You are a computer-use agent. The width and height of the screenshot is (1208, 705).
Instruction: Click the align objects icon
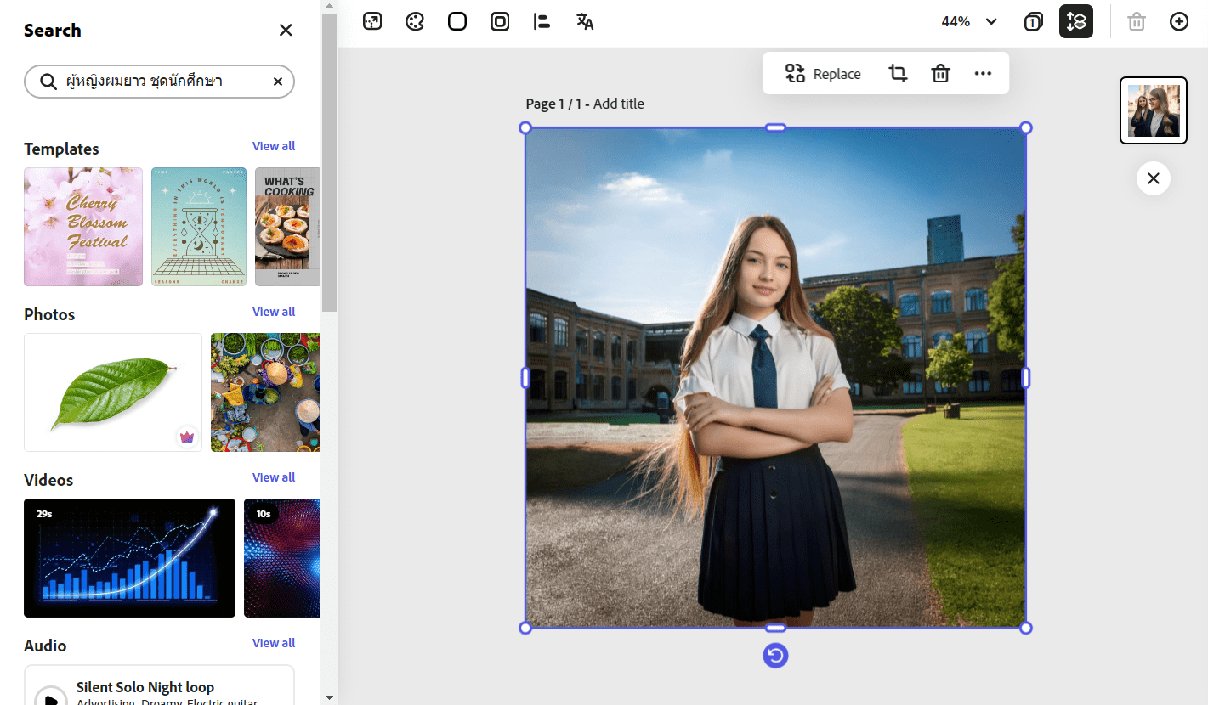point(542,22)
